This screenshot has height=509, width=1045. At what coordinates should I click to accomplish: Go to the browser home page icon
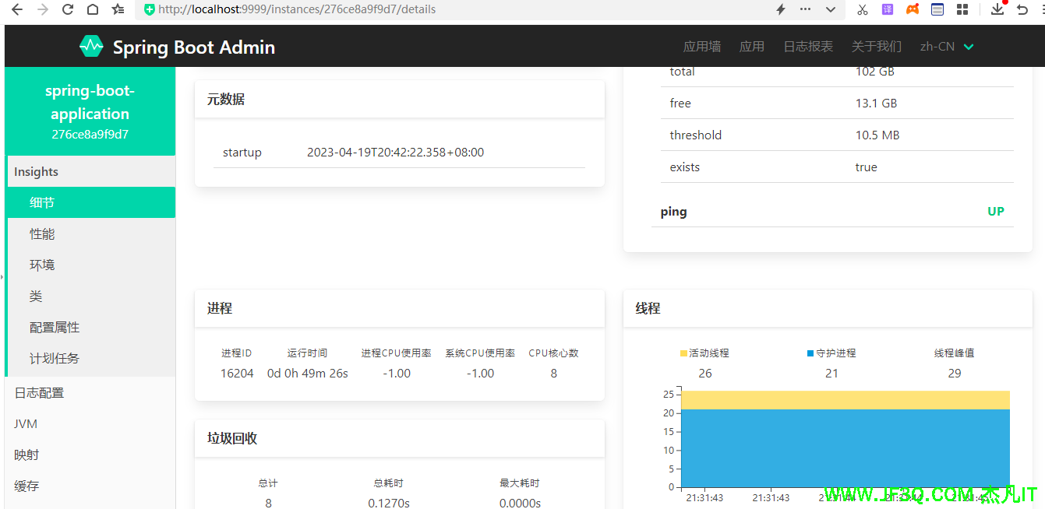(x=93, y=9)
